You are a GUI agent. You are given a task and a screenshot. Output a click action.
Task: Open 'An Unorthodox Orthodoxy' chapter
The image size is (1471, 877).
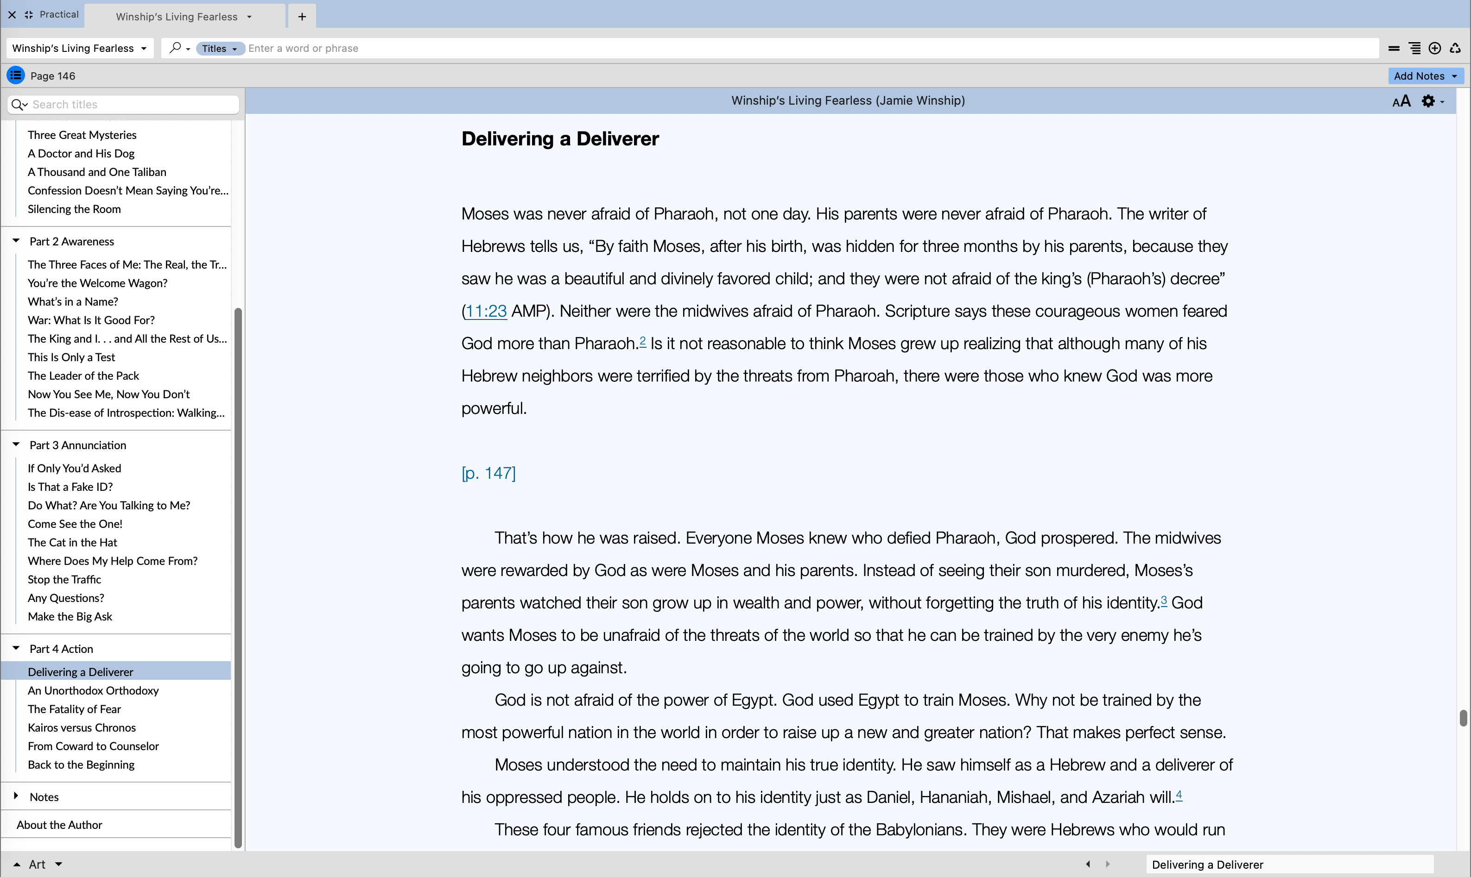click(x=94, y=690)
